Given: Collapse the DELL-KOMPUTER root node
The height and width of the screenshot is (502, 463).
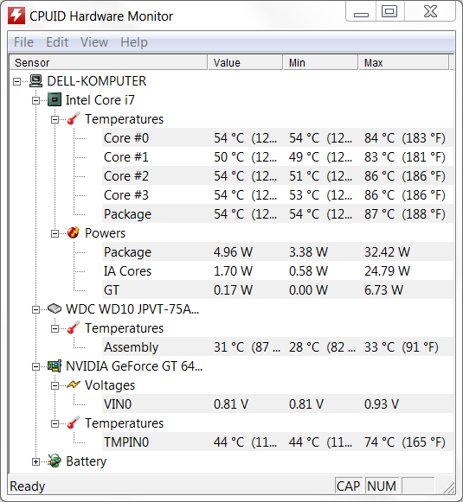Looking at the screenshot, I should 16,81.
